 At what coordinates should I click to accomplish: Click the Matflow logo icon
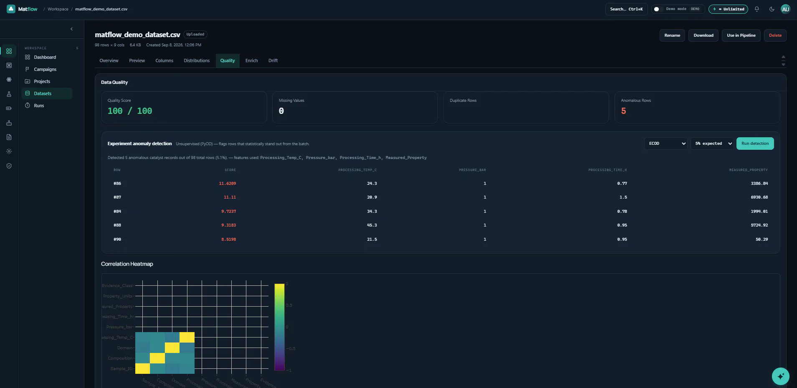11,9
